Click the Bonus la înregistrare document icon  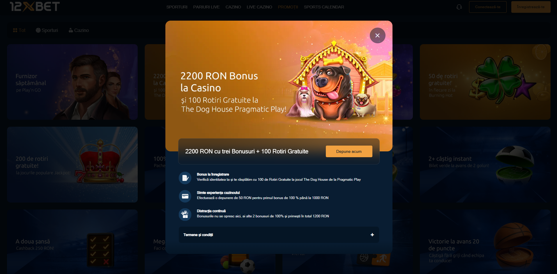[185, 178]
